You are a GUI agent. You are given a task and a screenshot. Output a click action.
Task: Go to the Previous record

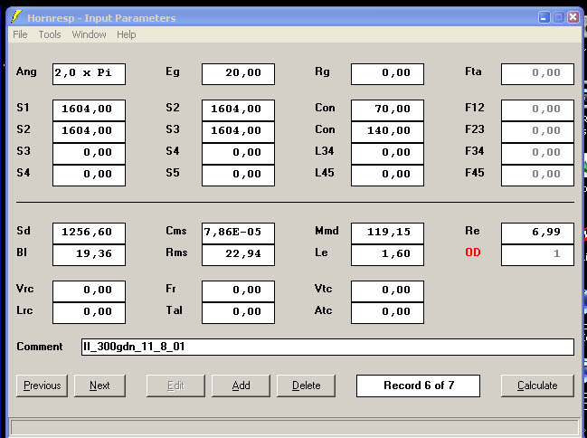tap(42, 386)
